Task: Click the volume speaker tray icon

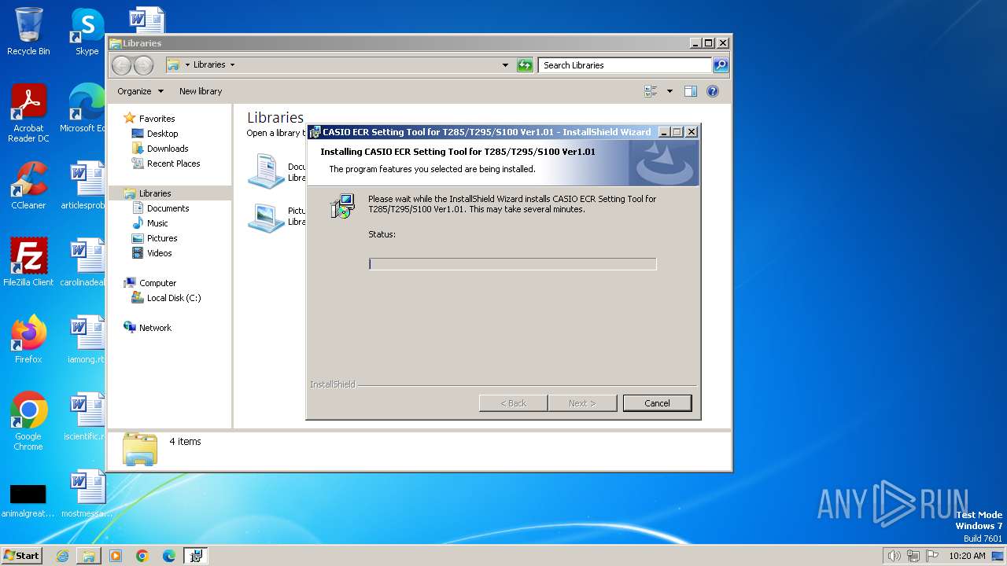Action: tap(894, 556)
